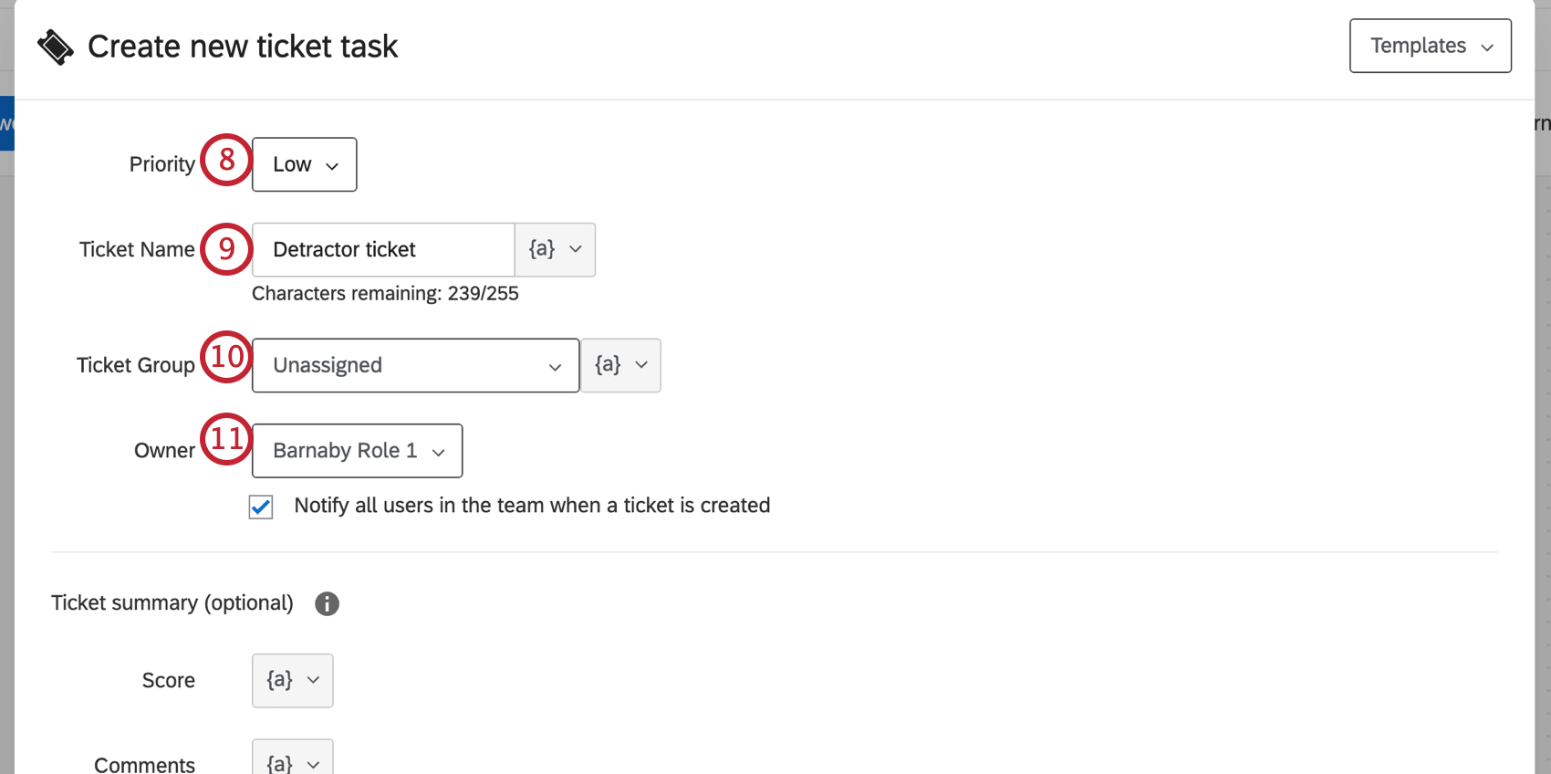Expand the chevron on the Templates button
This screenshot has width=1551, height=774.
tap(1489, 46)
